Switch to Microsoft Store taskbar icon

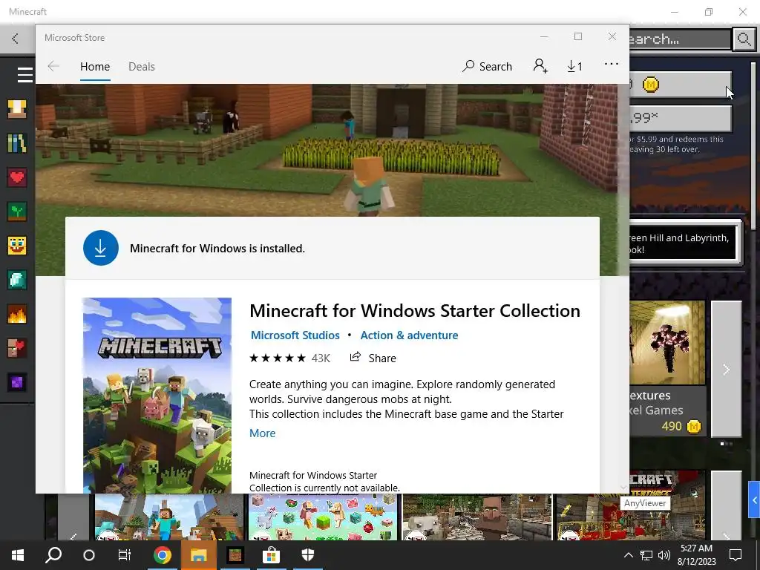pos(272,555)
